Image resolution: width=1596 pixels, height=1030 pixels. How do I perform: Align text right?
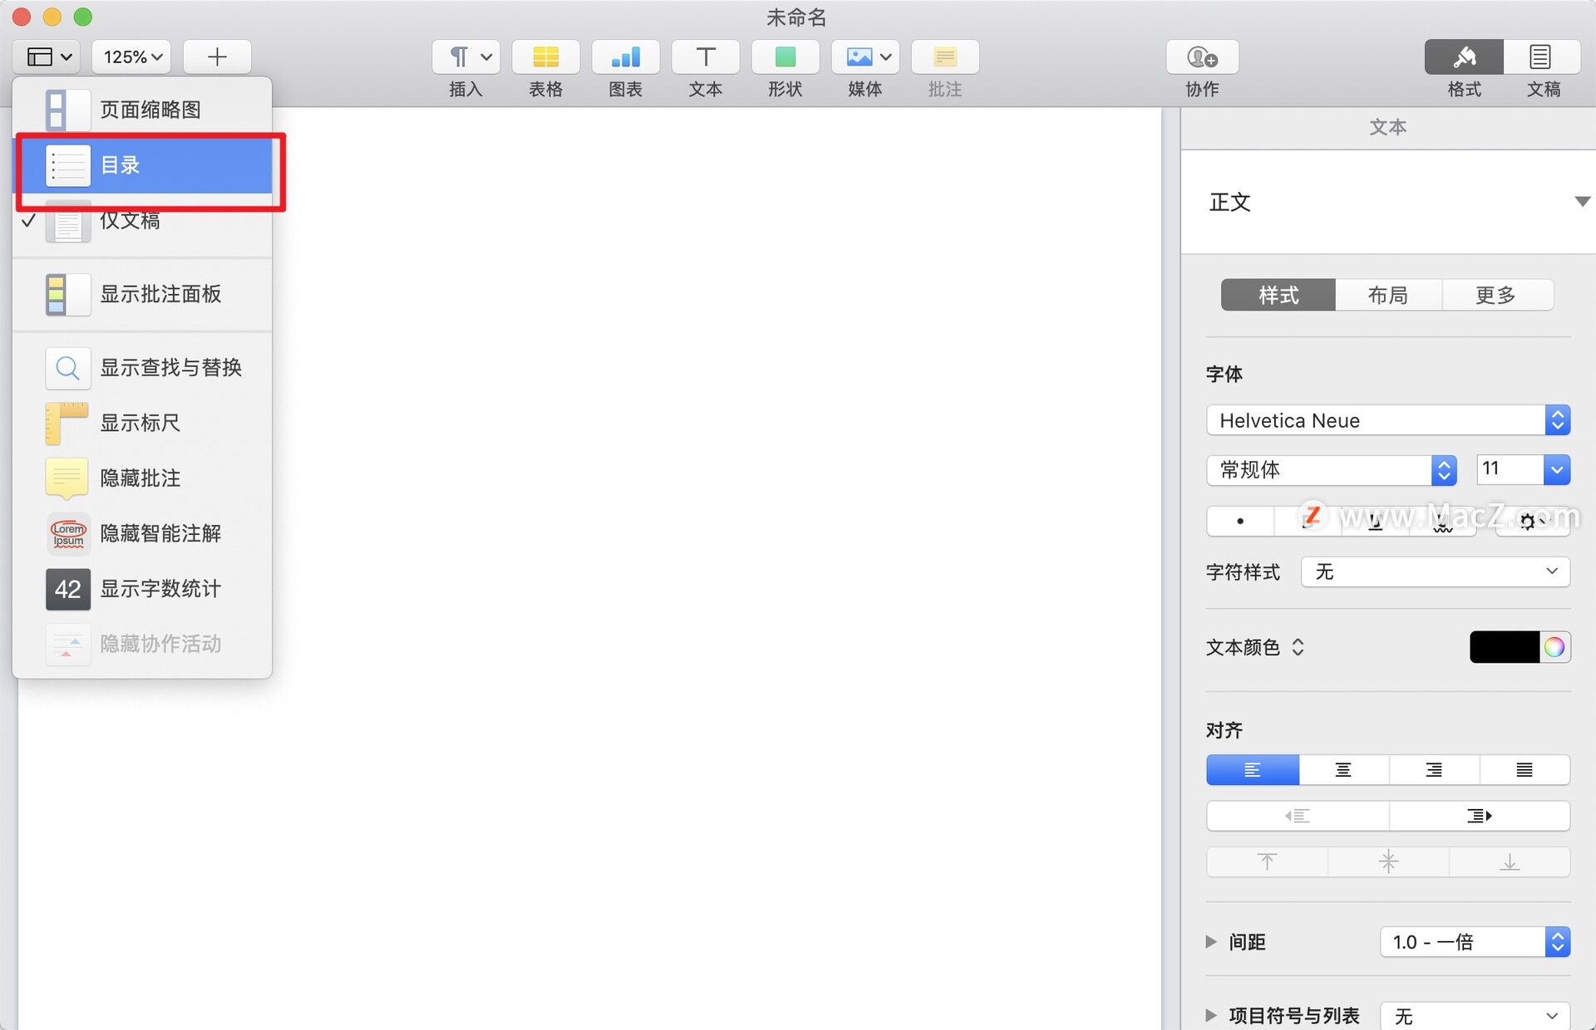1434,770
